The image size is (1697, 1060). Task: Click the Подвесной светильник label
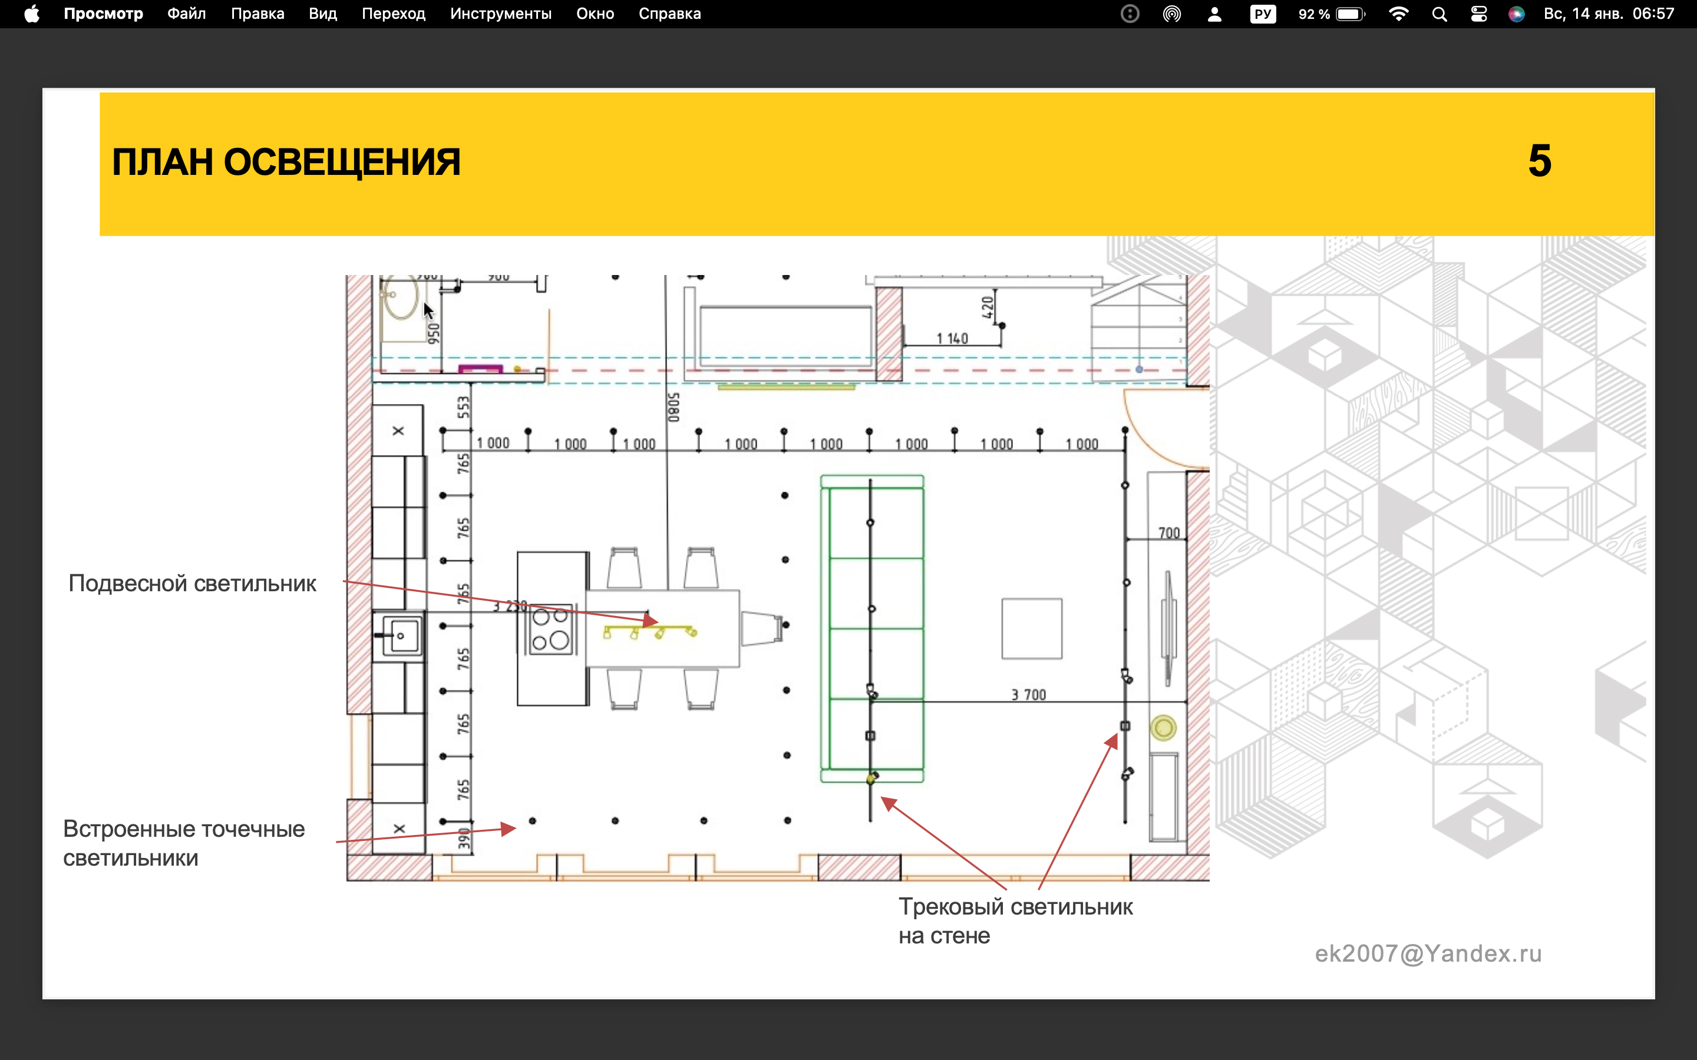(x=192, y=583)
